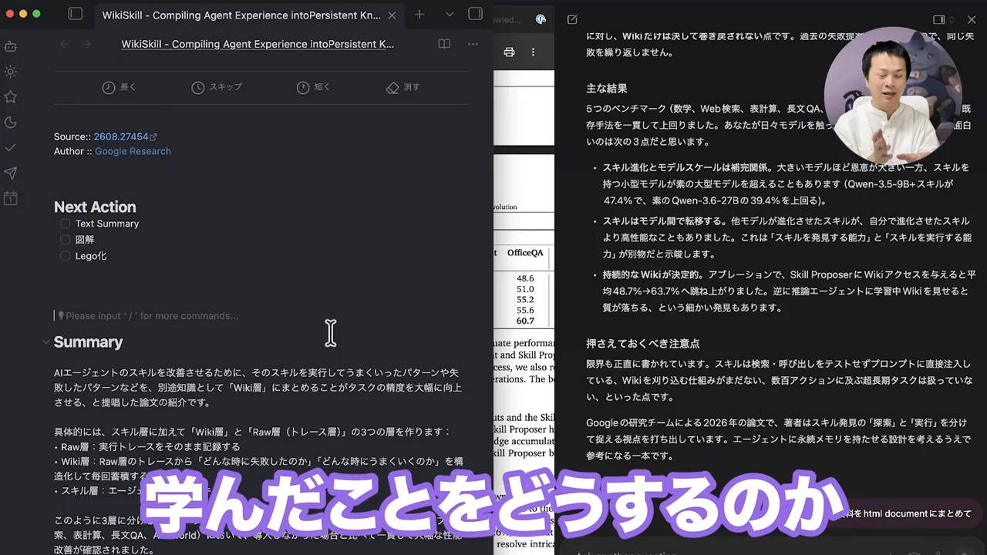The height and width of the screenshot is (555, 987).
Task: Click the inline note title WikiSkill
Action: coord(258,44)
